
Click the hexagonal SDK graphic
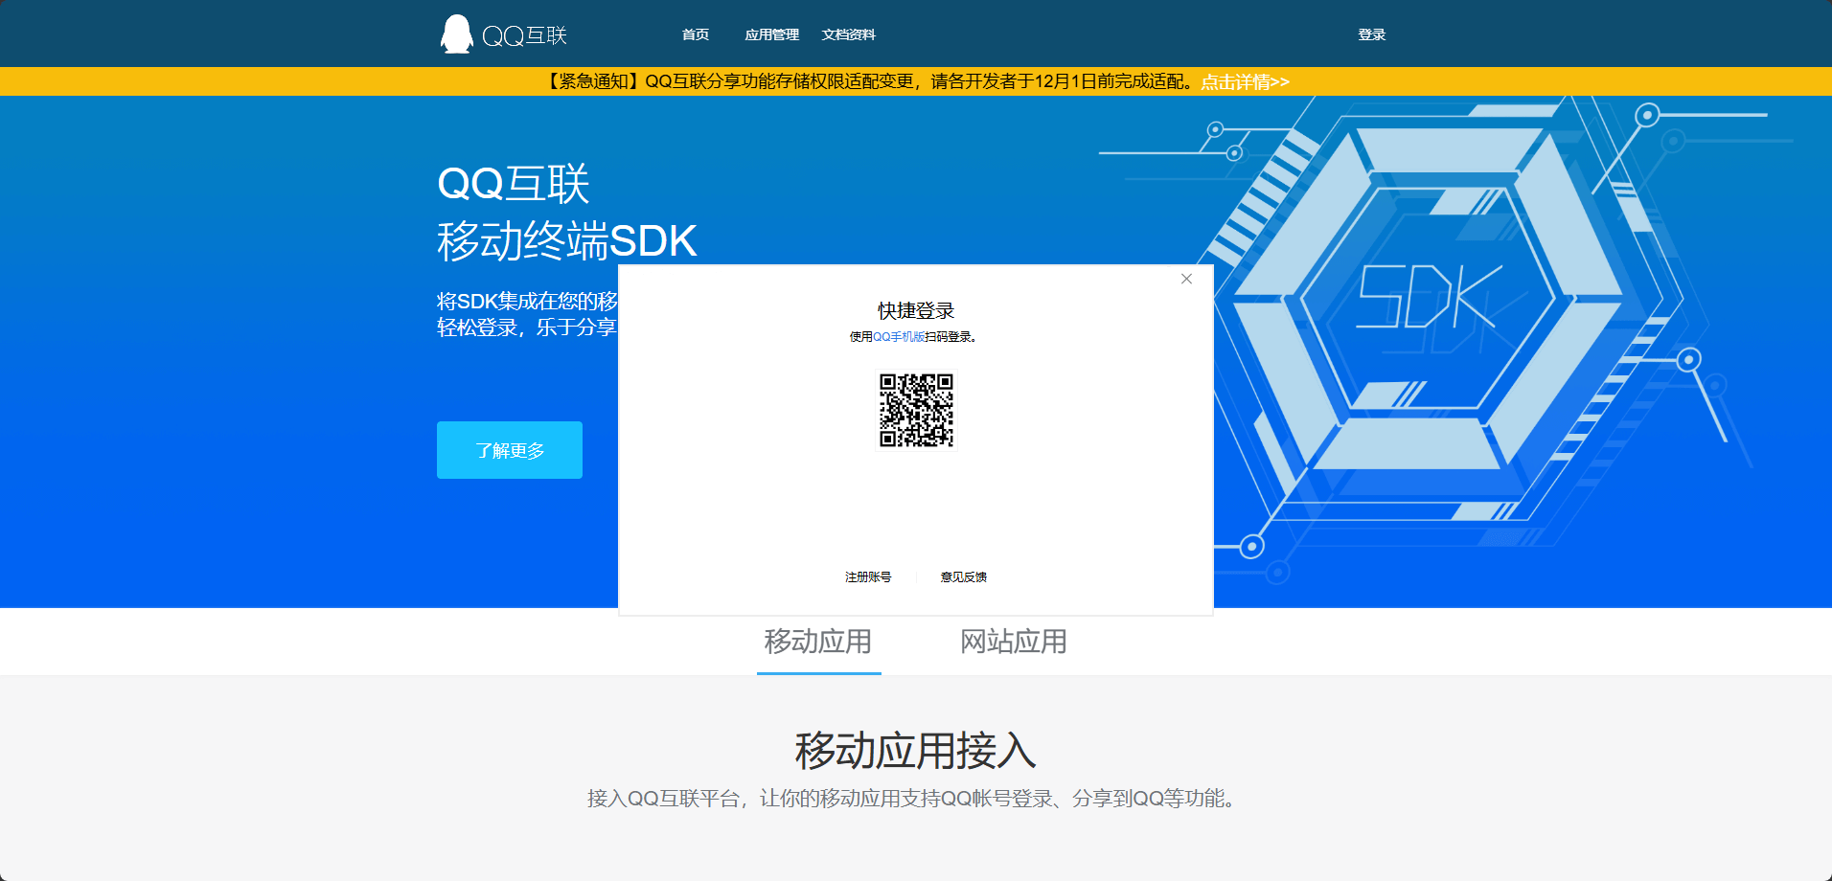click(1428, 297)
